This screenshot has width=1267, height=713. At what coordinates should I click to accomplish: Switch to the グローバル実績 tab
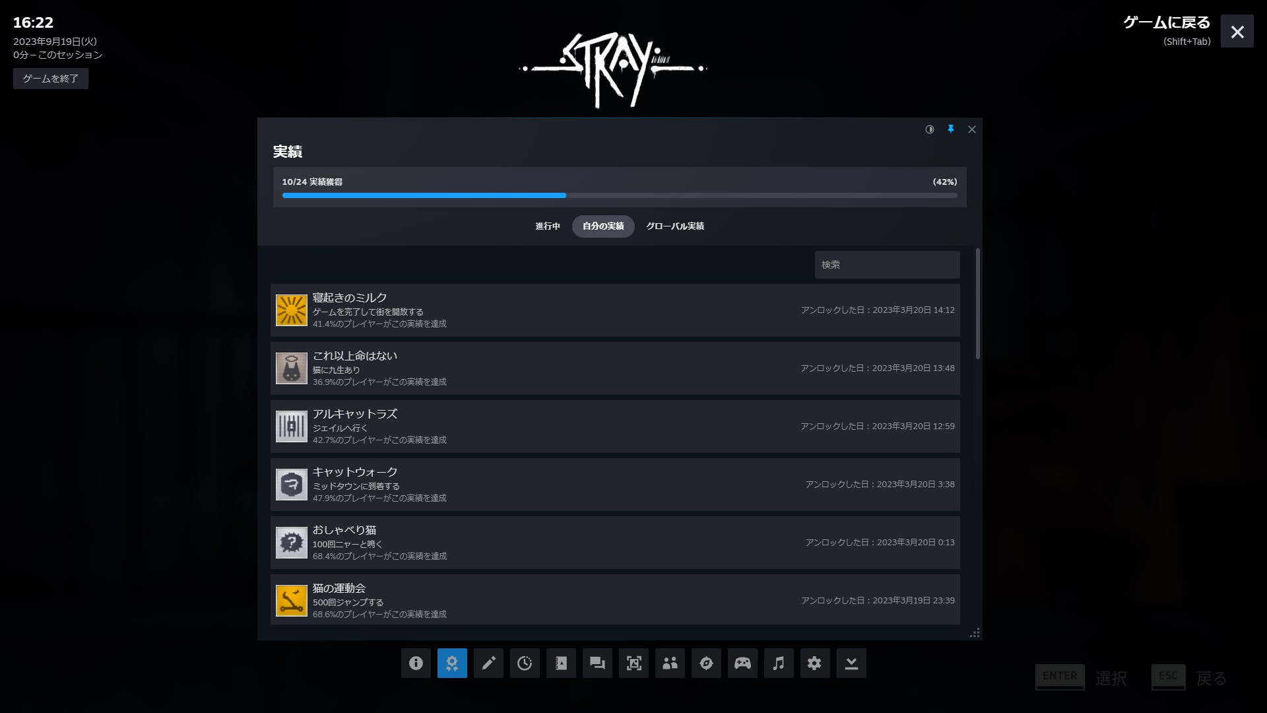click(675, 226)
